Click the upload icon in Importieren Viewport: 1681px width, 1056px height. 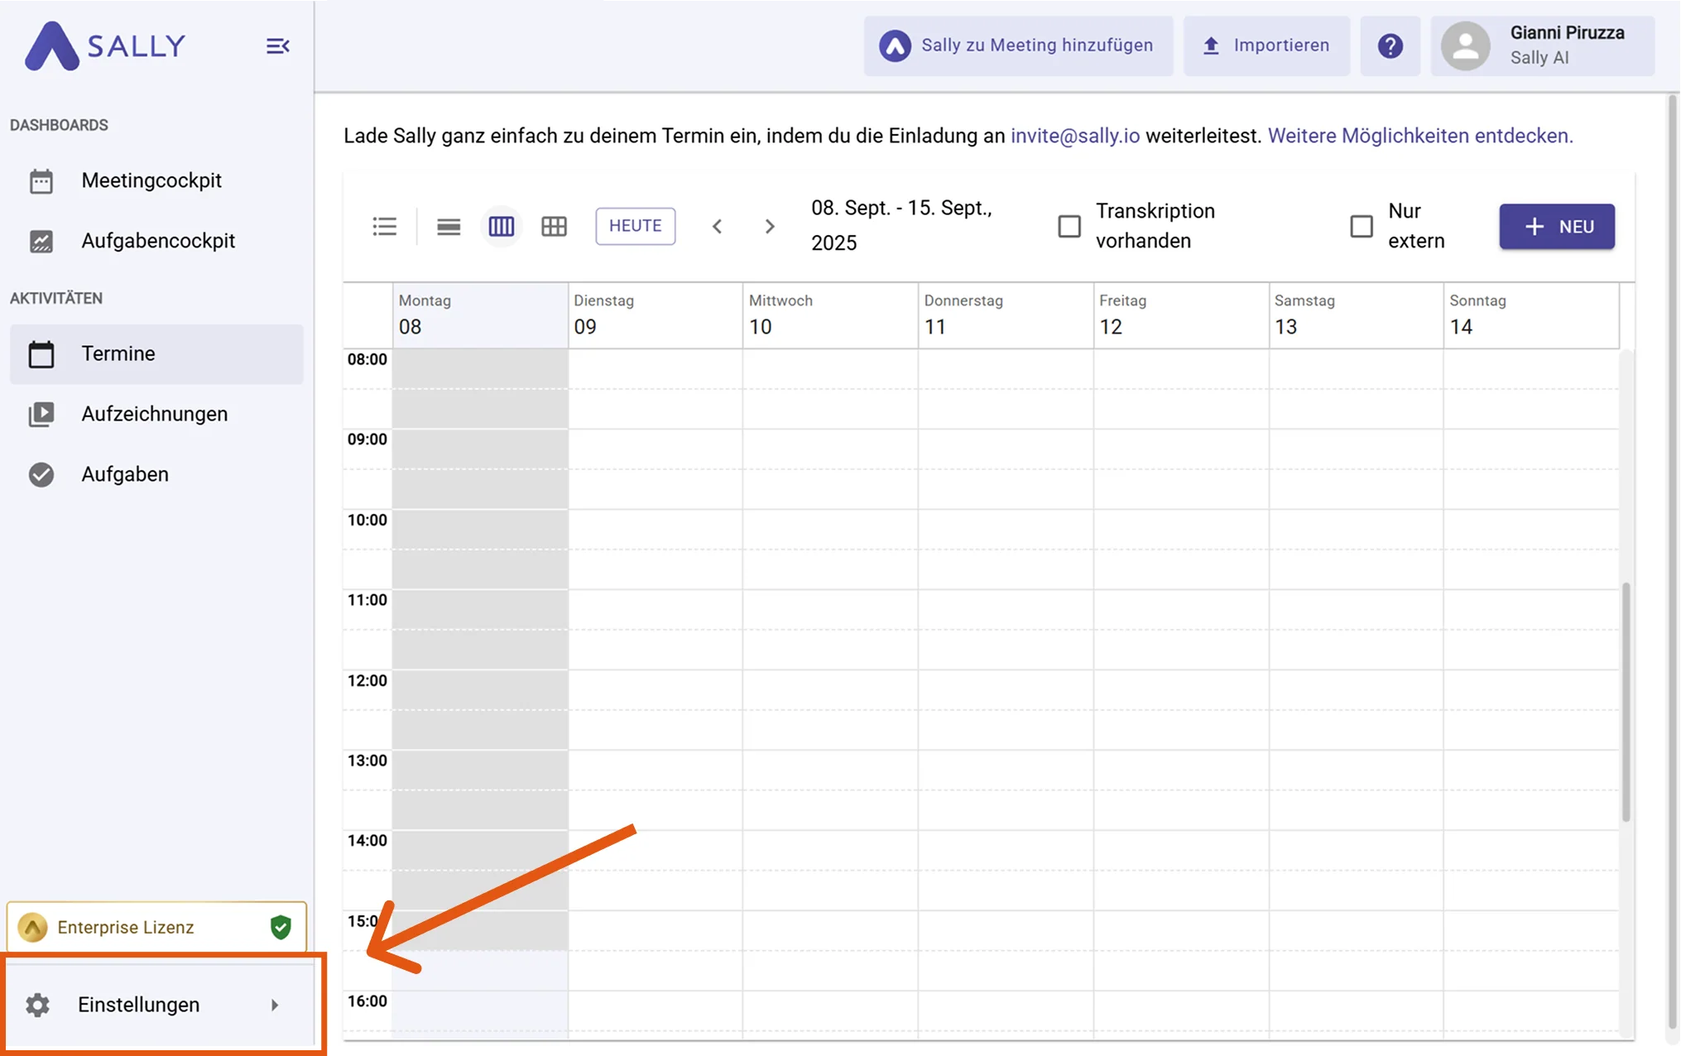click(x=1211, y=46)
